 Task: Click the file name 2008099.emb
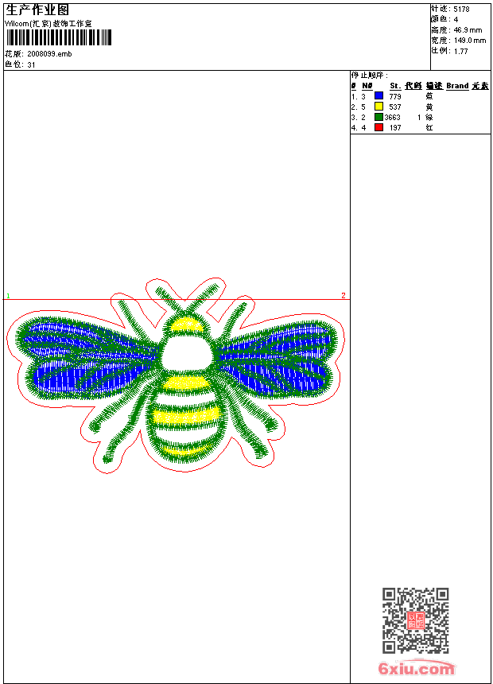click(x=49, y=54)
